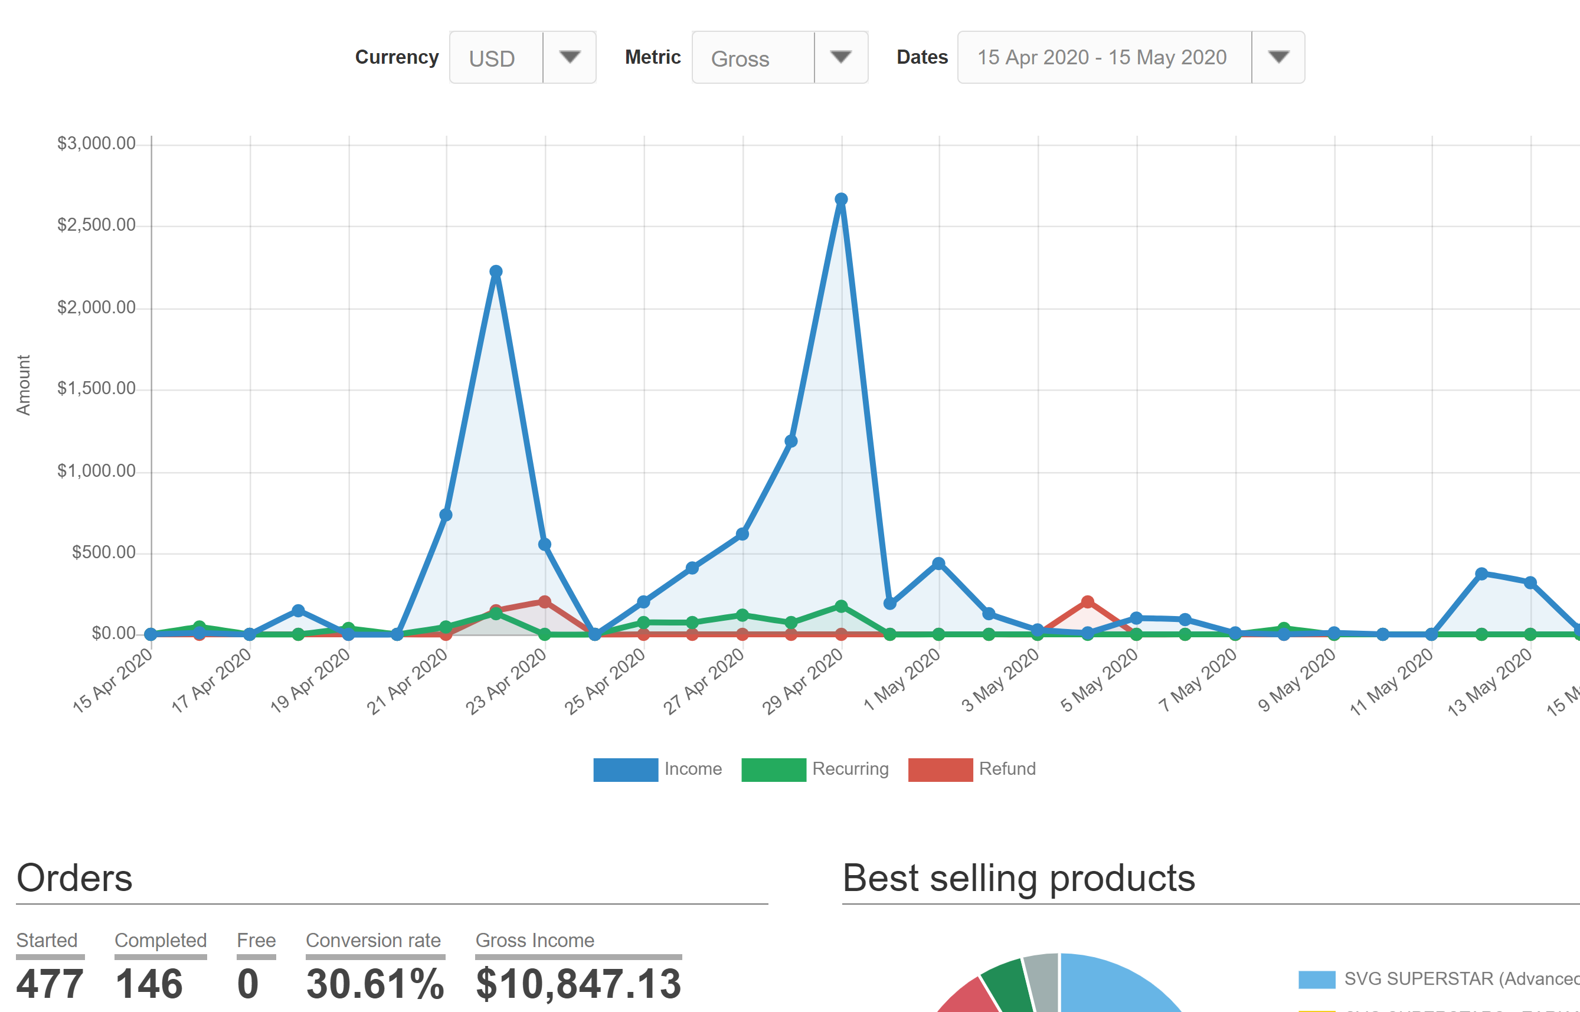Click the 1 May 2020 axis label
1580x1012 pixels.
[902, 680]
